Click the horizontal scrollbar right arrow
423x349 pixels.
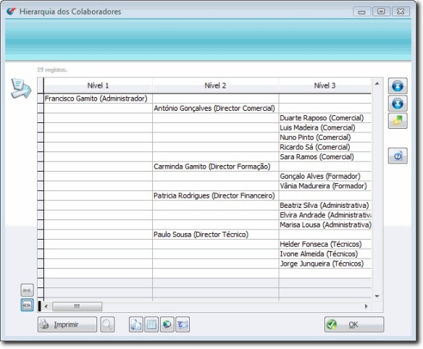point(366,306)
